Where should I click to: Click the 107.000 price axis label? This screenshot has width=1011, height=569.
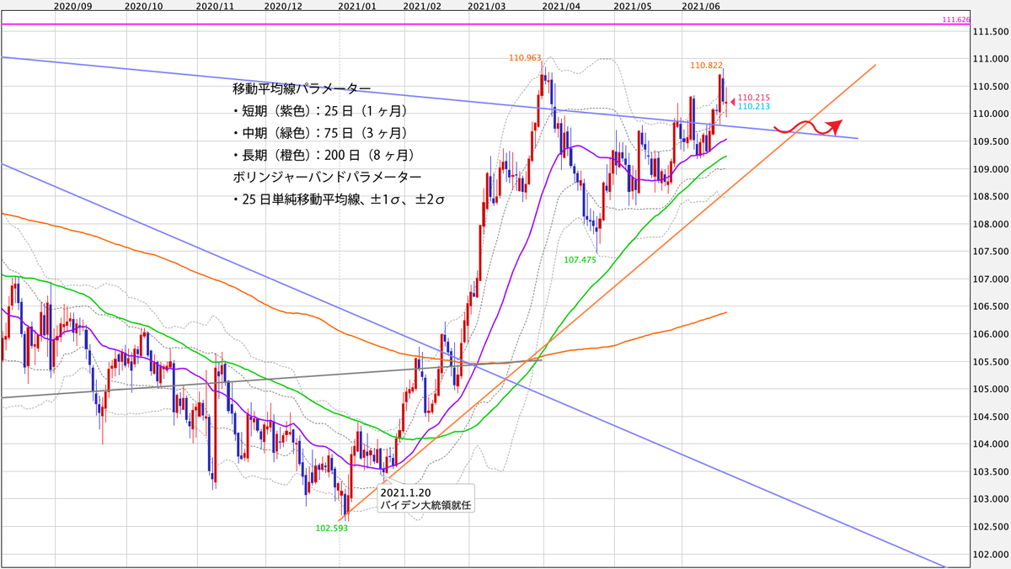(991, 279)
